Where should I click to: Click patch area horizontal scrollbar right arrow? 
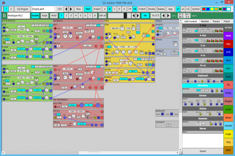(177, 153)
